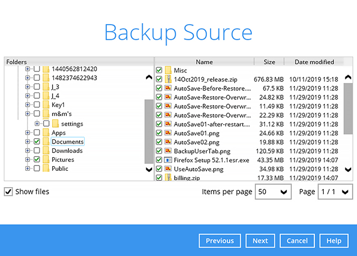
Task: Click the billing.zip archive icon
Action: click(168, 177)
